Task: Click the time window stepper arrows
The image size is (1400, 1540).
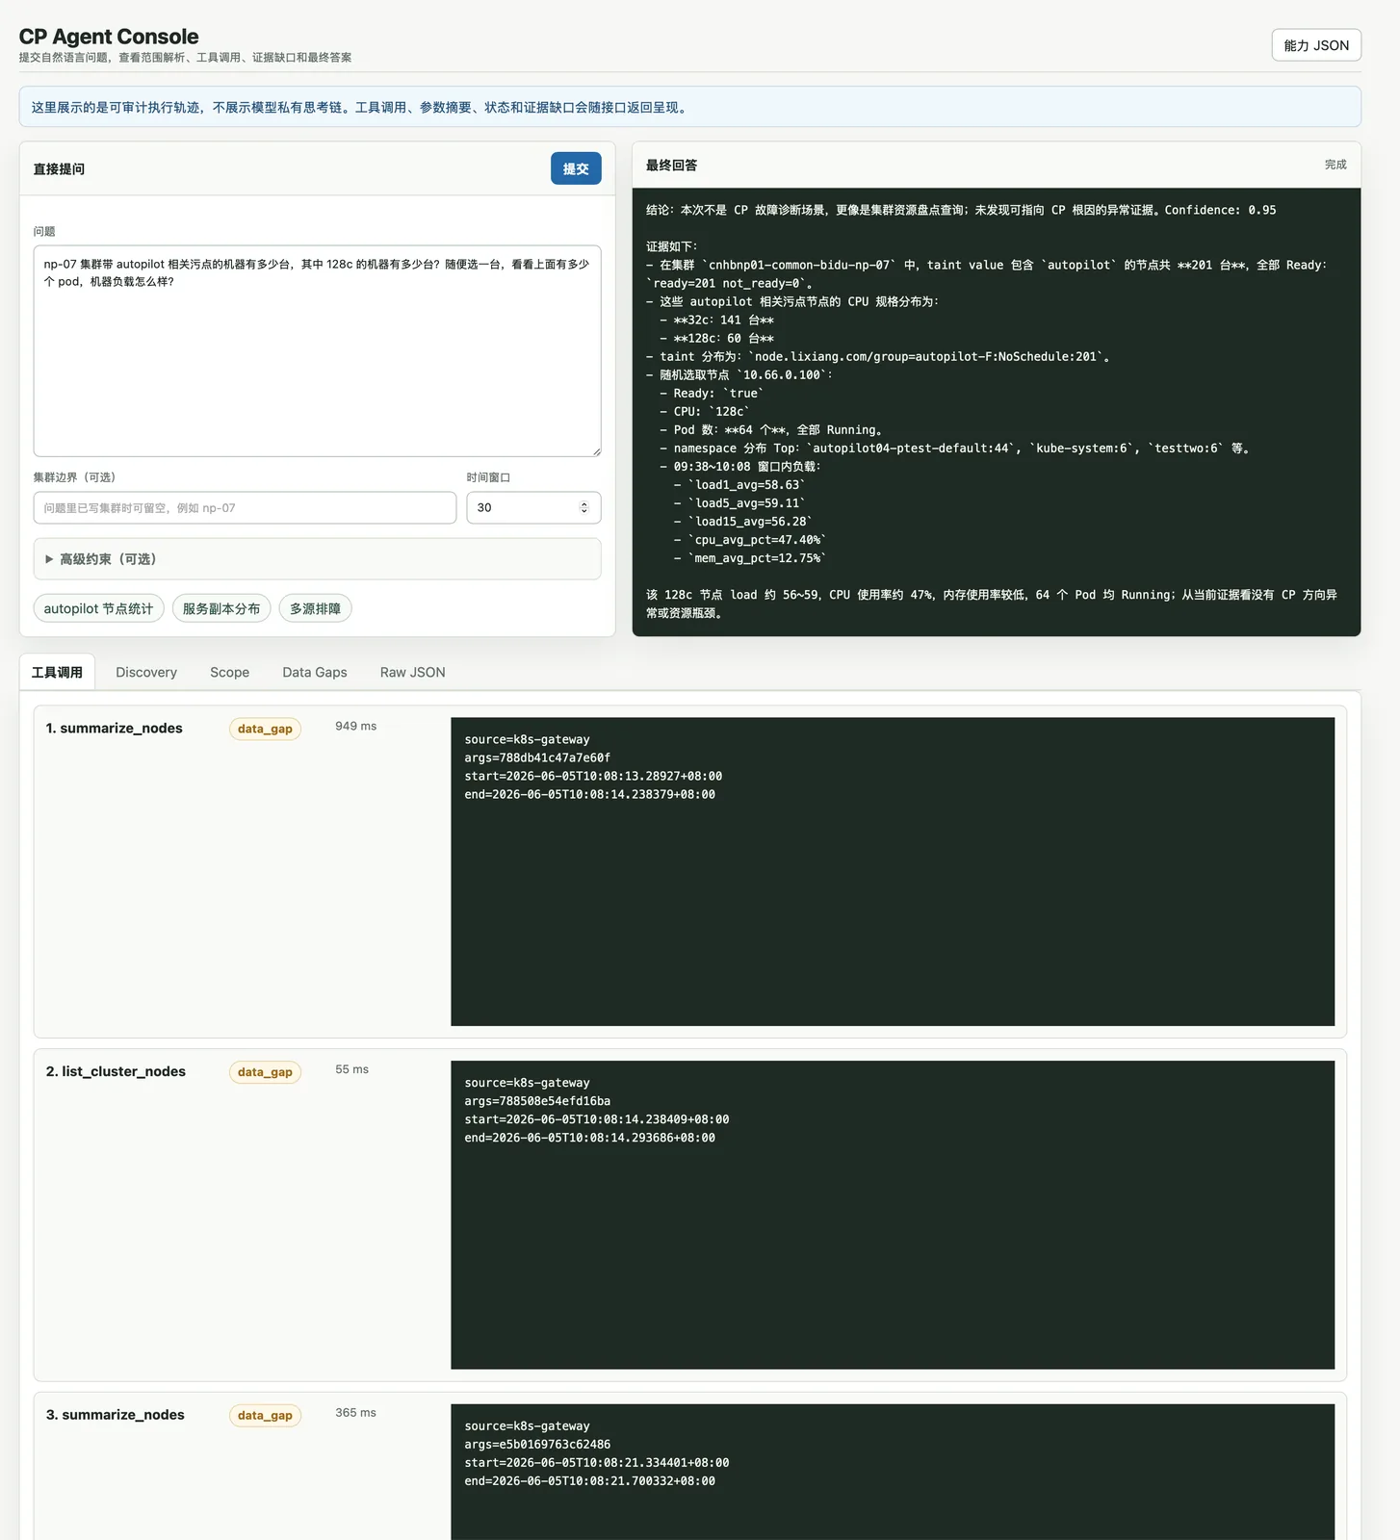Action: [583, 507]
